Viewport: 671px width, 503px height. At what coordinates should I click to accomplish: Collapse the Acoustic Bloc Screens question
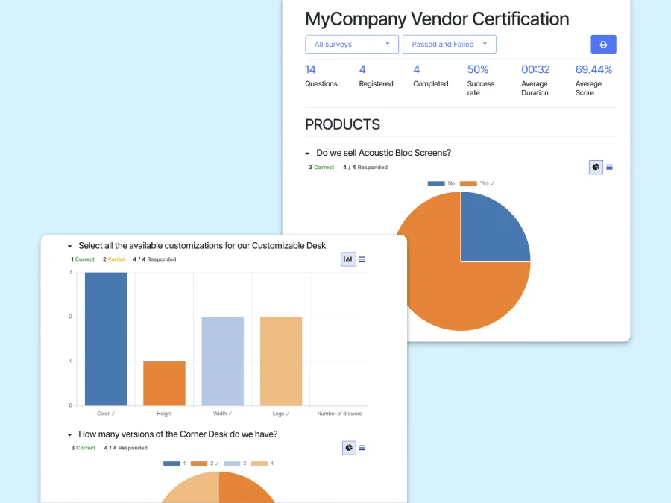(x=306, y=152)
